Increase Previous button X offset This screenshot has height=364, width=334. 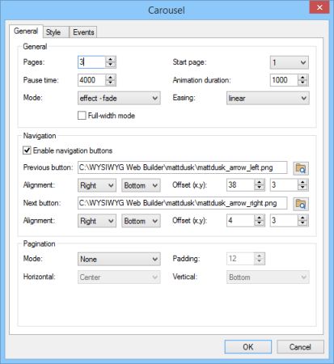260,182
